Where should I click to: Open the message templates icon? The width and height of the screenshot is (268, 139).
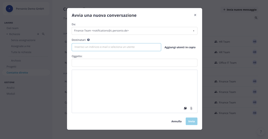185,108
